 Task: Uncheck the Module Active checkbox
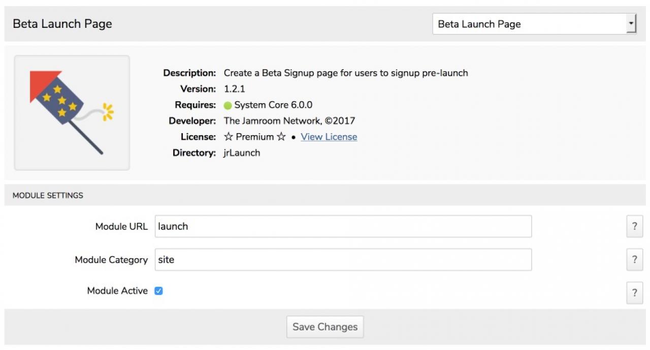pyautogui.click(x=158, y=291)
